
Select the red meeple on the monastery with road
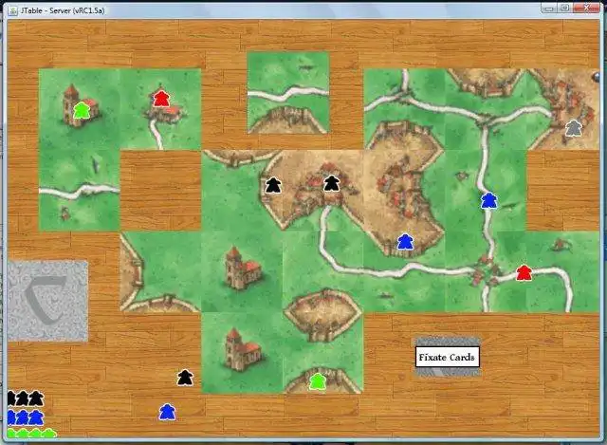click(161, 99)
